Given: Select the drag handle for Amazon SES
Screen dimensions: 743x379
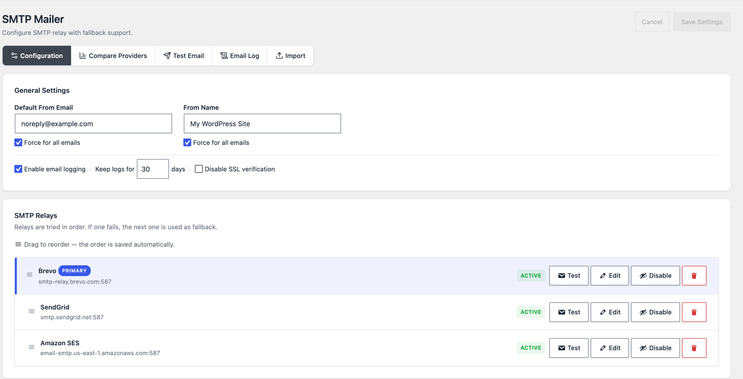Looking at the screenshot, I should click(31, 347).
